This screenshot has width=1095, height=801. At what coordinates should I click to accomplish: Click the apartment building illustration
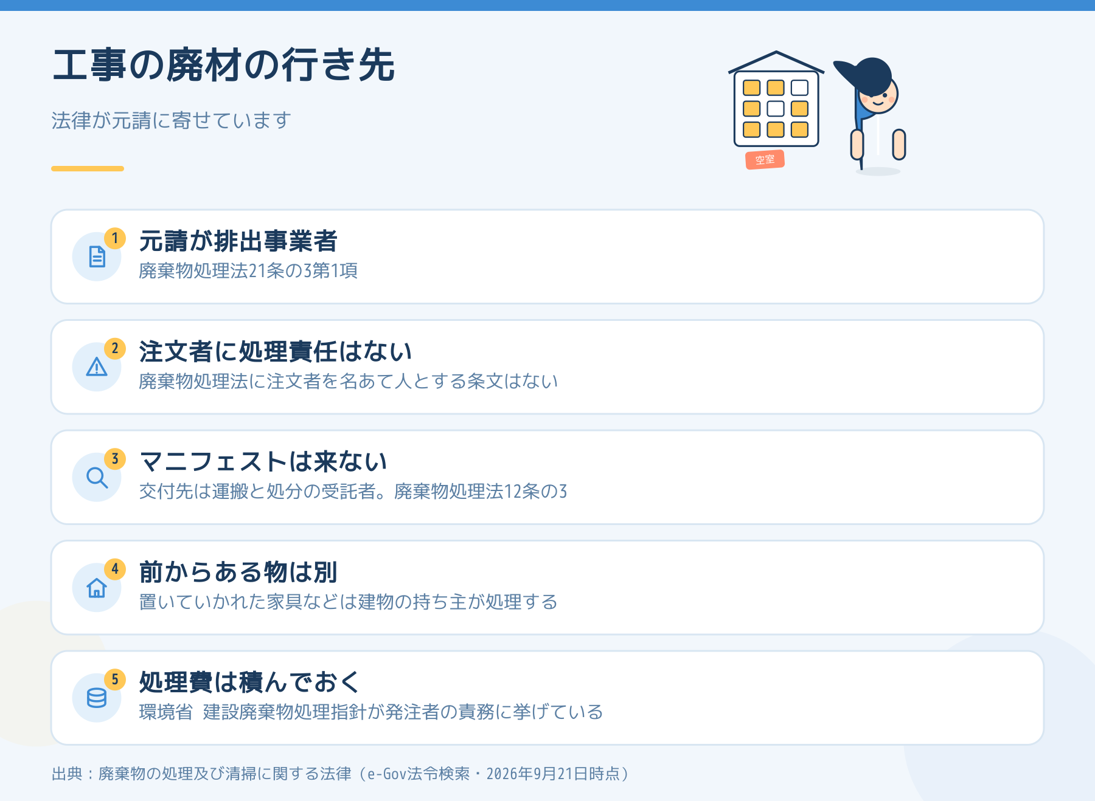[776, 100]
